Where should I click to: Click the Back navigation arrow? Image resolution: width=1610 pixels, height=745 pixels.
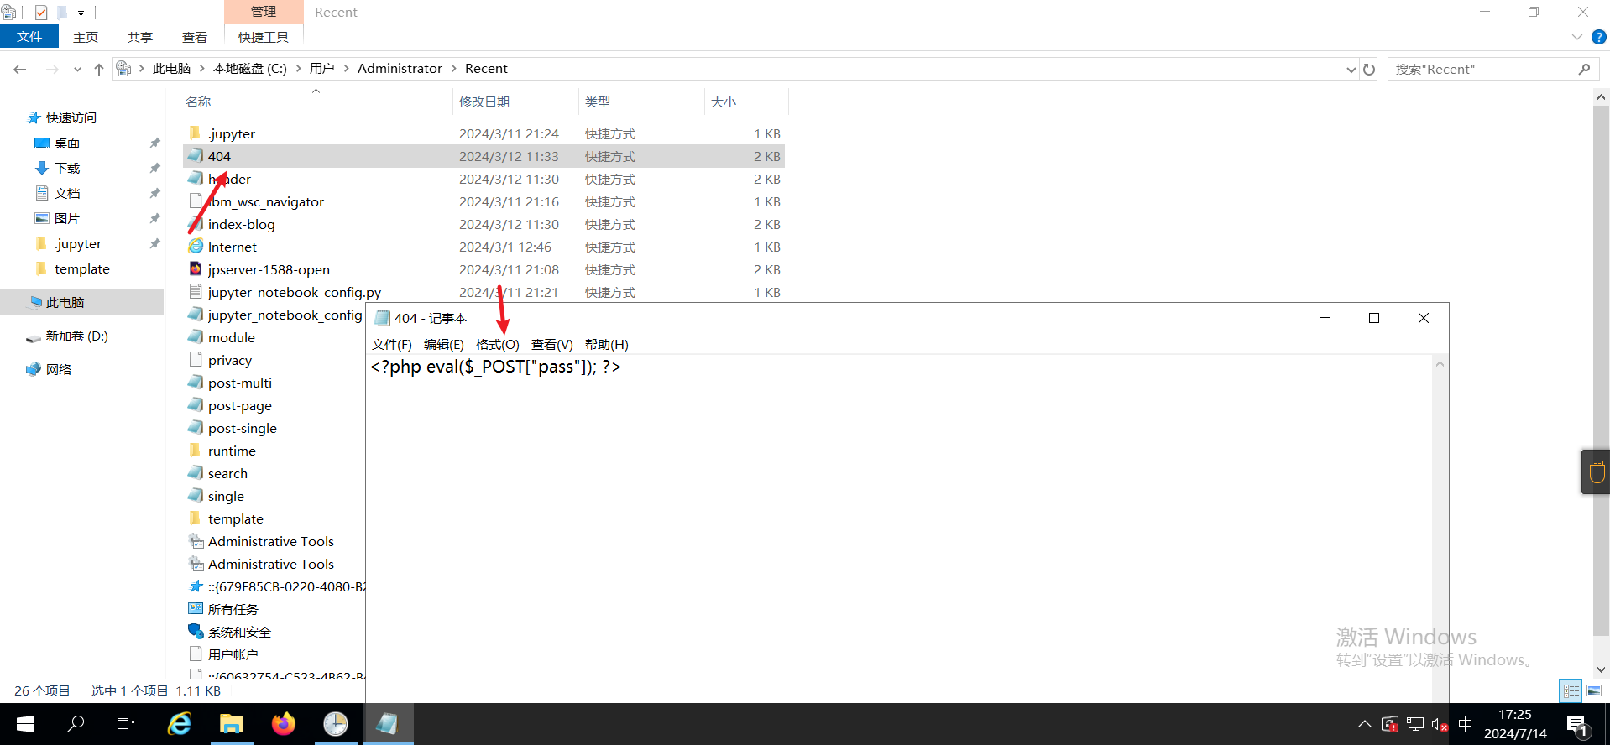(x=20, y=70)
